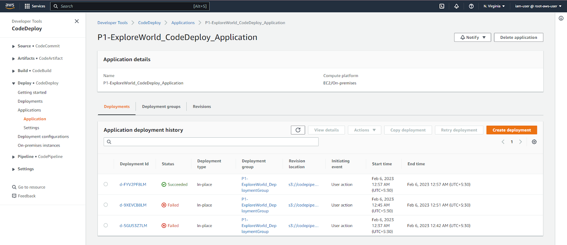The width and height of the screenshot is (567, 245).
Task: Click the Failed status icon for d-5GU53Z7LM
Action: pos(164,226)
